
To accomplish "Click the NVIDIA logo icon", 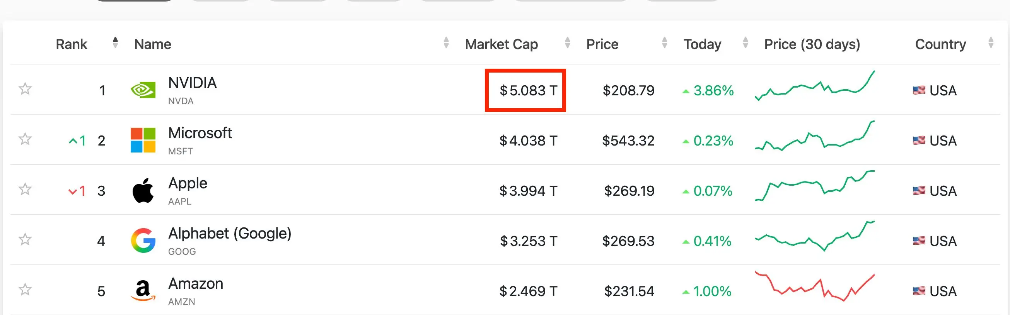I will click(x=143, y=90).
